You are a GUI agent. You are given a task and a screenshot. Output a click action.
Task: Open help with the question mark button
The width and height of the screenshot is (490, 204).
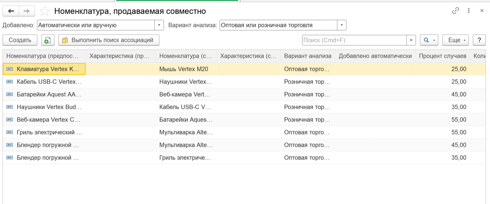479,40
